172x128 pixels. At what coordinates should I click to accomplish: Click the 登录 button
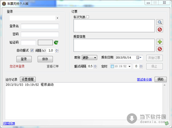[x=24, y=59]
